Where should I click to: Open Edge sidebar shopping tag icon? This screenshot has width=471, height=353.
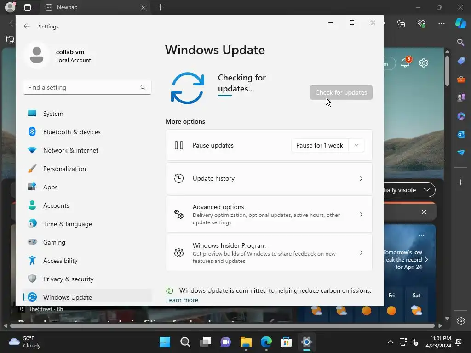tap(461, 61)
